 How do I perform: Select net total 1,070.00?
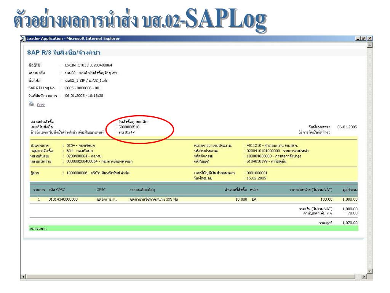coord(350,223)
